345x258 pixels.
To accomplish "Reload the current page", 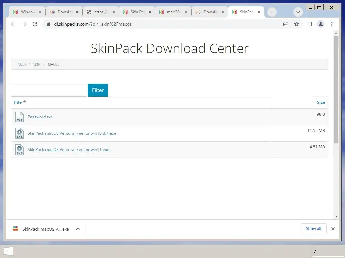I will [x=35, y=24].
